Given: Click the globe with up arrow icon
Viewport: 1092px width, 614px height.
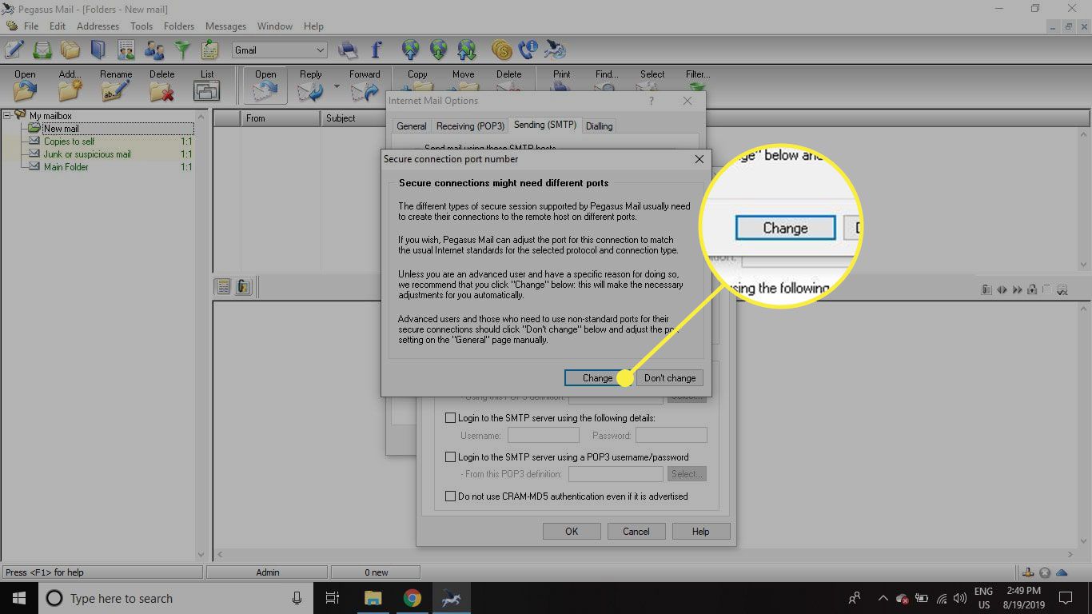Looking at the screenshot, I should 411,50.
